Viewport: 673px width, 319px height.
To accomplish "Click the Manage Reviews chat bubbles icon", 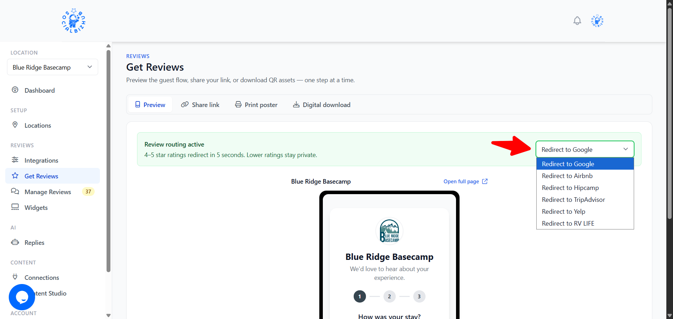I will [x=15, y=191].
